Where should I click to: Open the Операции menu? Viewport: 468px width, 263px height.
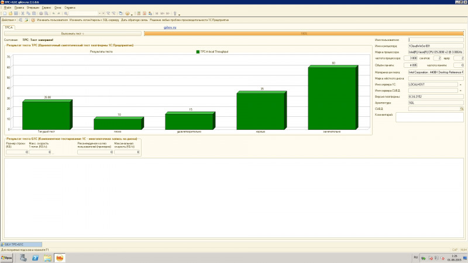point(33,8)
